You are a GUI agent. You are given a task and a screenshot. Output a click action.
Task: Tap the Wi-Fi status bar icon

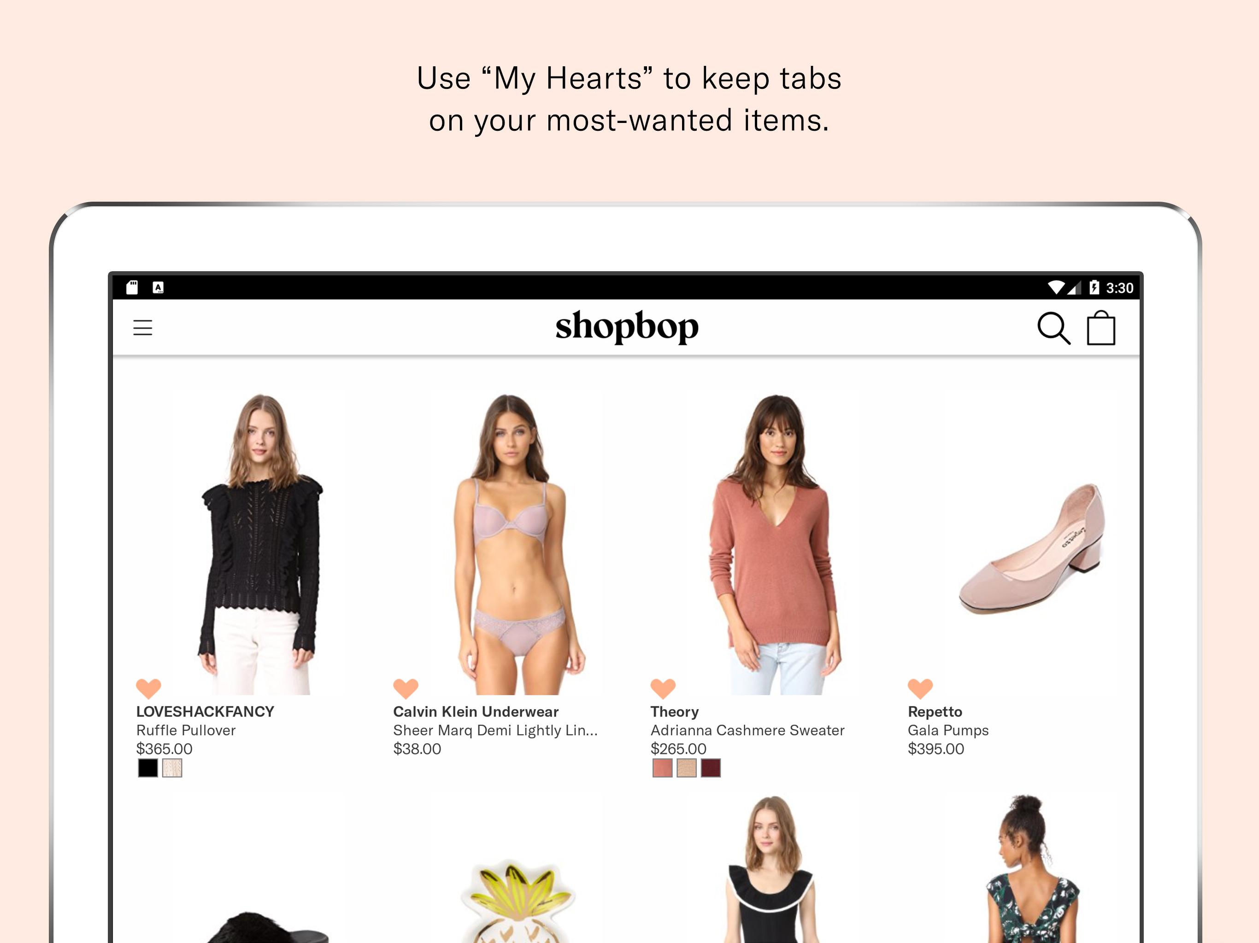pyautogui.click(x=1056, y=287)
